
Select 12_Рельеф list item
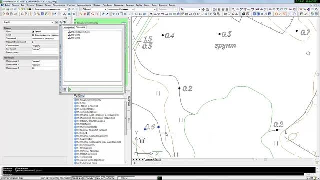coord(82,133)
